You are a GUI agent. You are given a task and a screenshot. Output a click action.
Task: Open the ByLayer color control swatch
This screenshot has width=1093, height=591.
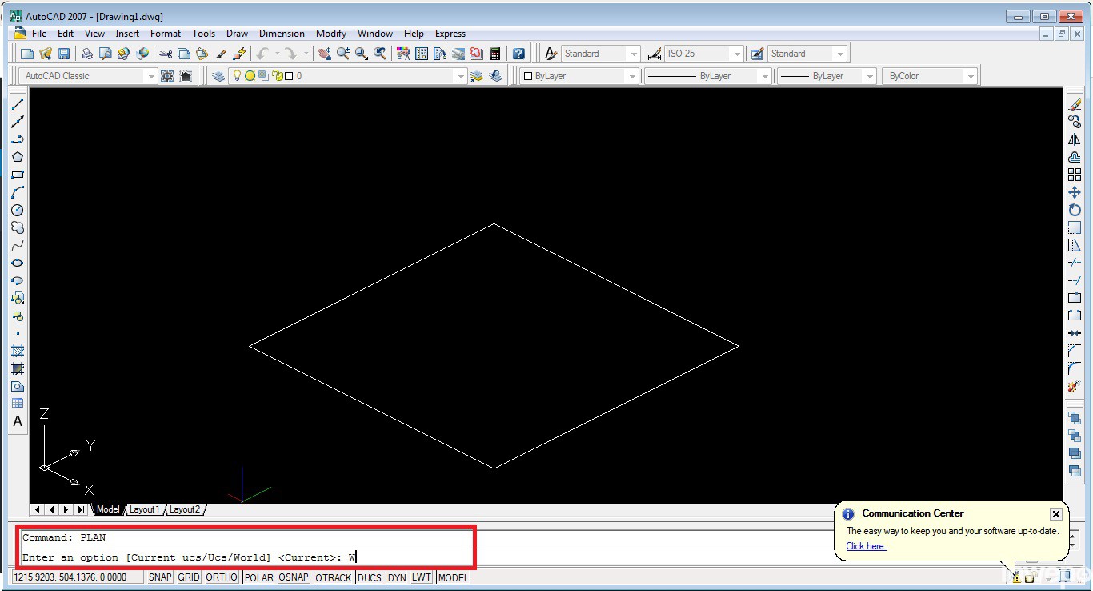(x=578, y=76)
